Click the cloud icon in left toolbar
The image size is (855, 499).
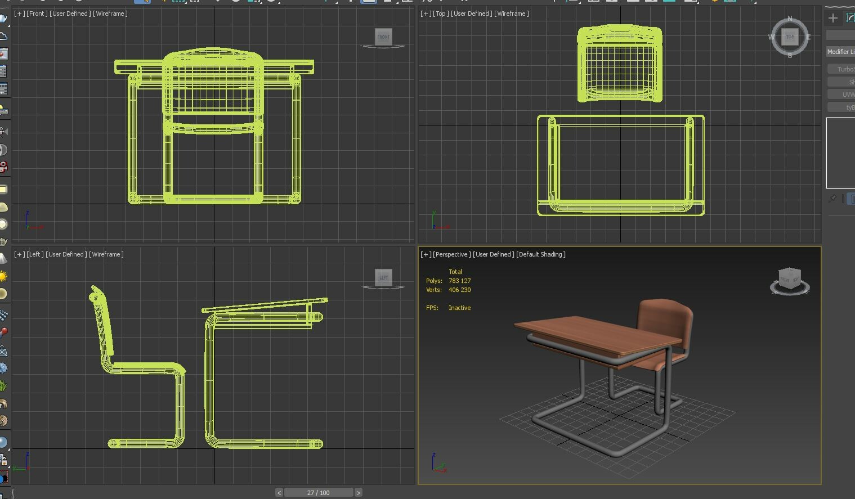coord(3,37)
